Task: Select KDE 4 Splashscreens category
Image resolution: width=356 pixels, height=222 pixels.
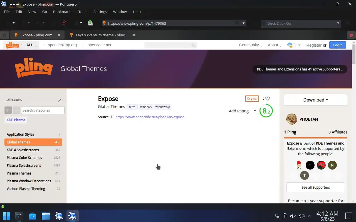Action: pyautogui.click(x=33, y=150)
